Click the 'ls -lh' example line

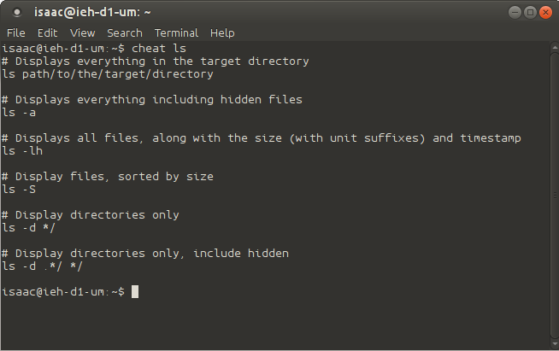click(22, 151)
